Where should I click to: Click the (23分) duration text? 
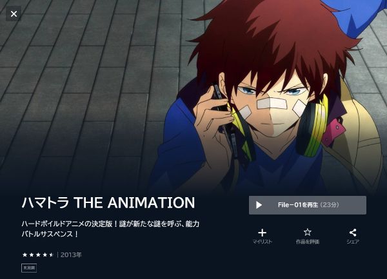click(x=330, y=205)
